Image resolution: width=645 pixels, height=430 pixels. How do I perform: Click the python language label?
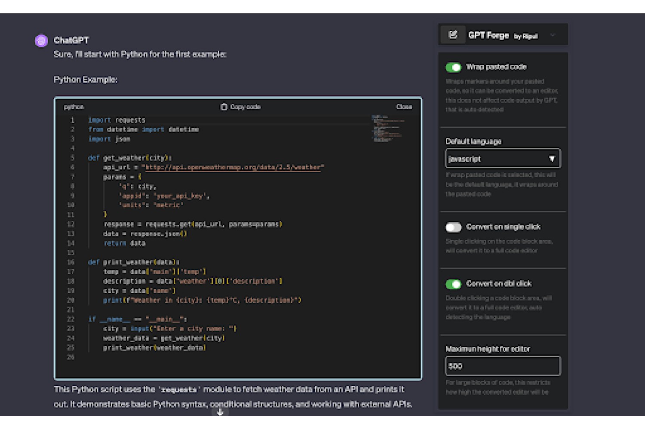coord(74,107)
